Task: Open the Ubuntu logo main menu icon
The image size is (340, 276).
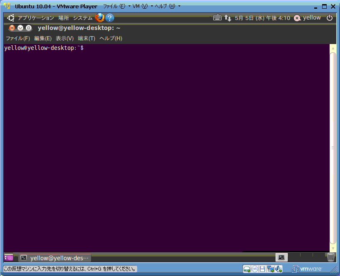Action: [10, 18]
